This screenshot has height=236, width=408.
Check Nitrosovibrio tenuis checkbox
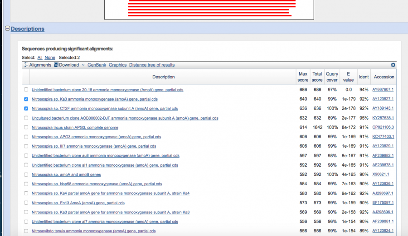[x=26, y=231]
